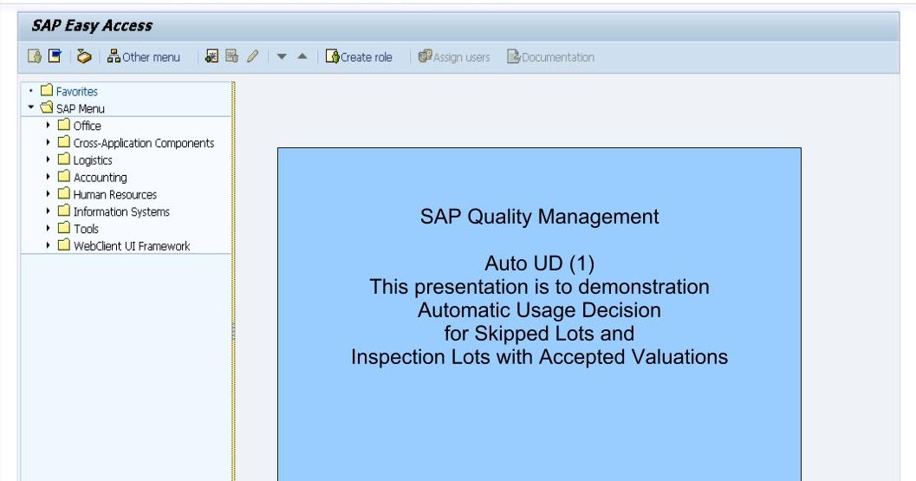Image resolution: width=916 pixels, height=481 pixels.
Task: Click the Create role button
Action: click(359, 56)
